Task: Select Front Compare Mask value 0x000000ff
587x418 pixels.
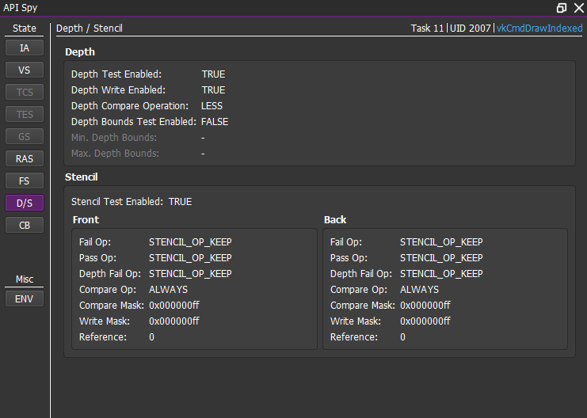Action: [x=174, y=306]
